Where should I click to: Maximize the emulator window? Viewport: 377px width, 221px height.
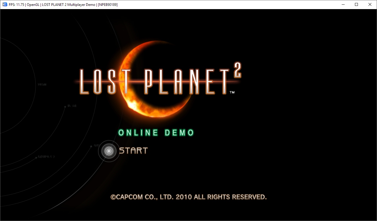coord(356,4)
